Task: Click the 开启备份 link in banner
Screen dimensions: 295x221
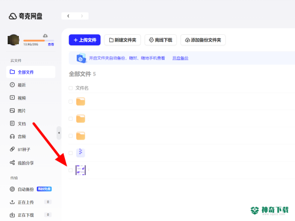Action: tap(181, 58)
